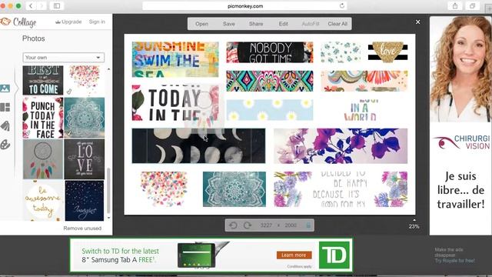Select 'be awesome today' photo thumbnail

(x=43, y=201)
